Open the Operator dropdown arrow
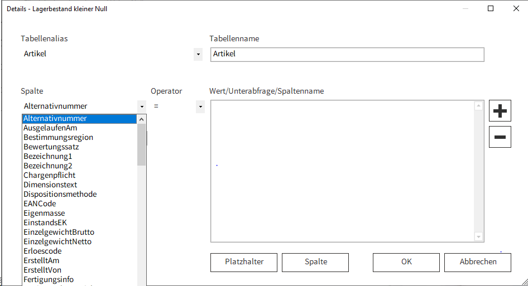The width and height of the screenshot is (528, 286). (200, 106)
